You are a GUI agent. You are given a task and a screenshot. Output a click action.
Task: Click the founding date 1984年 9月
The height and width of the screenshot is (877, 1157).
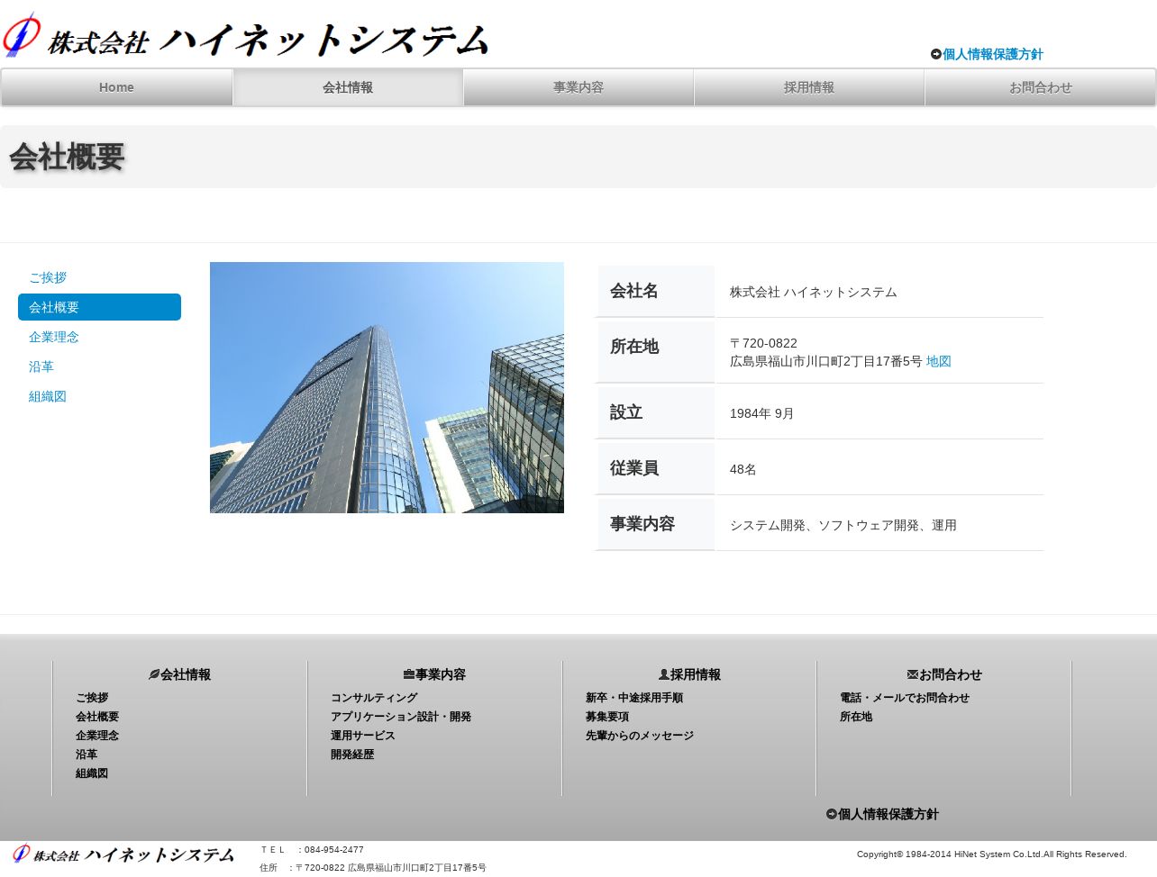(x=761, y=413)
